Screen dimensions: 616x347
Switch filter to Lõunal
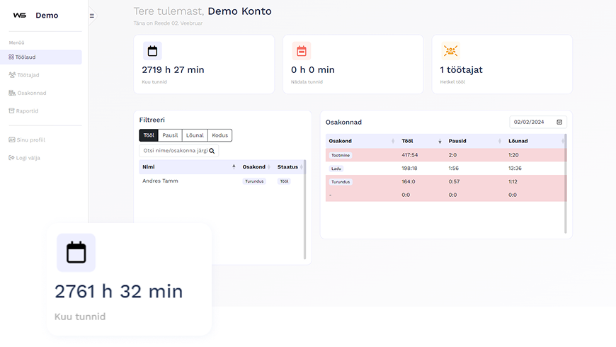[195, 135]
